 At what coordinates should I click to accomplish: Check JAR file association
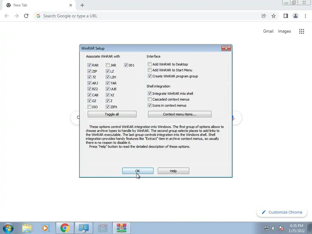click(108, 65)
